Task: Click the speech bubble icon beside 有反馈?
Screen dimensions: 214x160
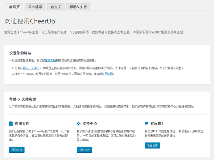Action: point(146,123)
